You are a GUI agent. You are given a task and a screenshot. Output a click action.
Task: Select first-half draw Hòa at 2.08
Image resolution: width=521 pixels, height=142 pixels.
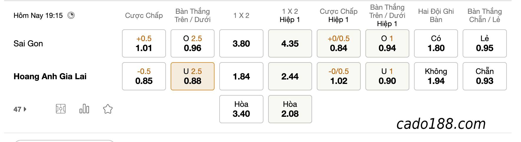click(x=290, y=109)
